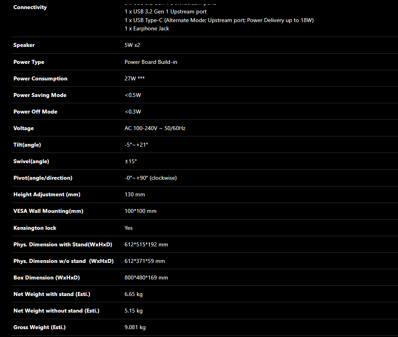The height and width of the screenshot is (337, 398).
Task: Click the Box Dimension 800*480*169 mm value
Action: tap(146, 277)
